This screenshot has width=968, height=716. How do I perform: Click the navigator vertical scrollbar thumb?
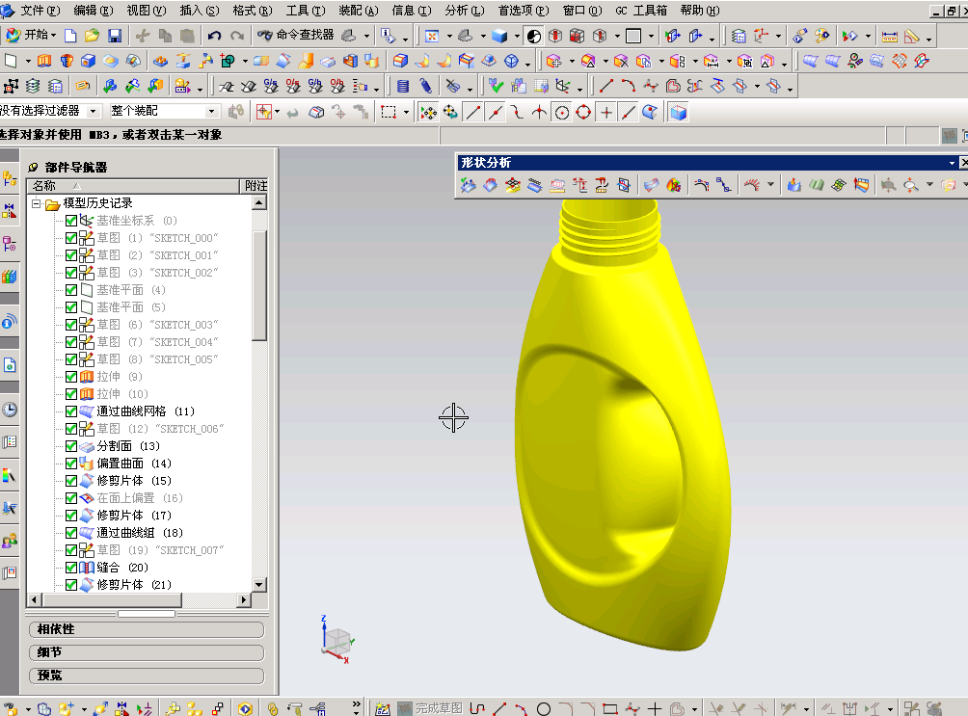click(259, 285)
